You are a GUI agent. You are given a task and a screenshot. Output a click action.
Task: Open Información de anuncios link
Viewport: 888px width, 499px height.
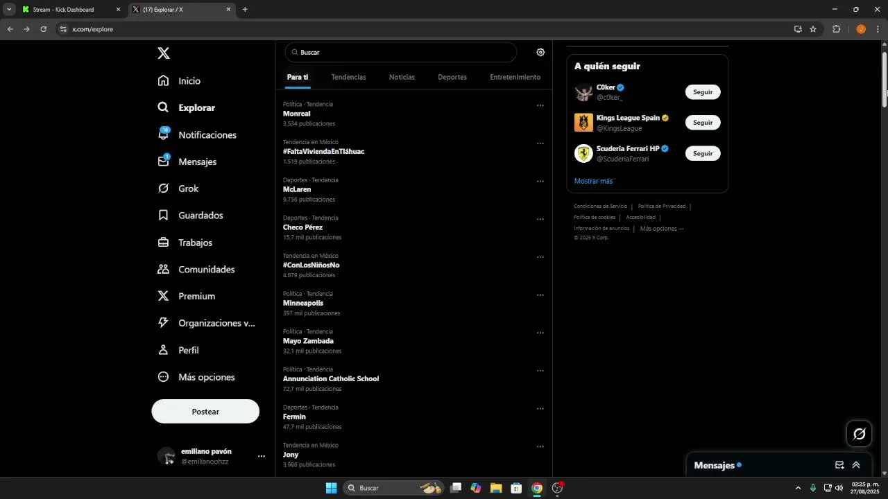point(601,228)
